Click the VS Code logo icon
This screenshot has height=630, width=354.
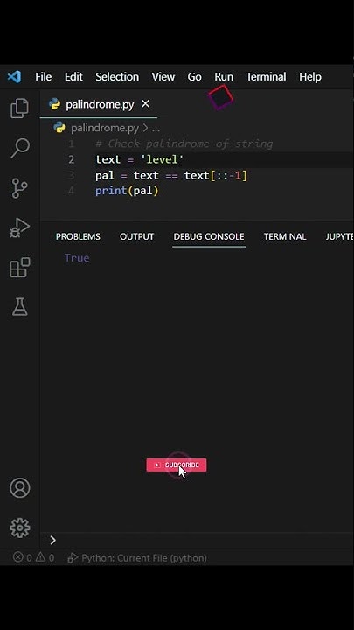(x=14, y=76)
